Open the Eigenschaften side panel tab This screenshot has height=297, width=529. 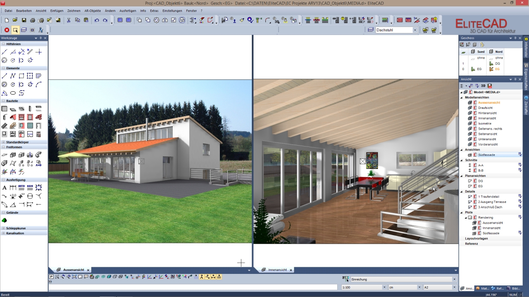pos(526,76)
